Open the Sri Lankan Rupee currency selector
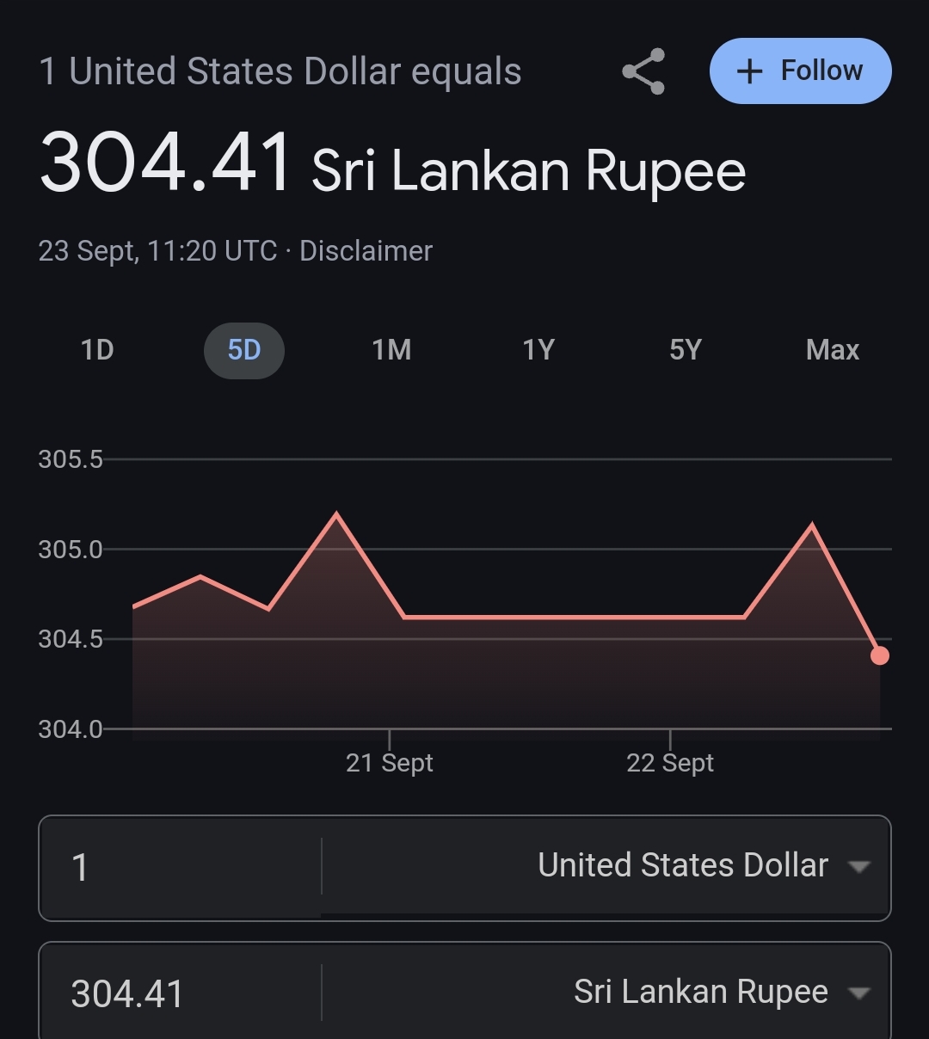The width and height of the screenshot is (929, 1039). [606, 993]
